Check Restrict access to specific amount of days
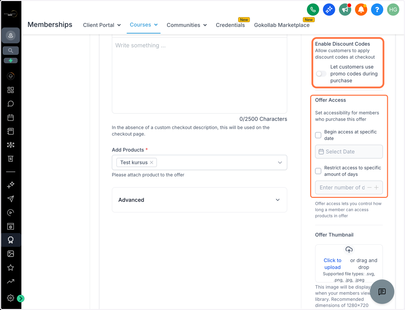 (318, 171)
